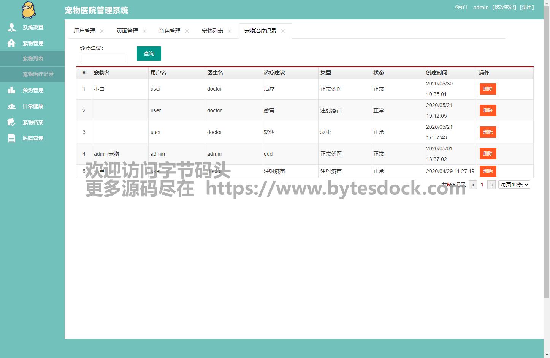Close the 宠物治疗记录 tab

click(283, 31)
